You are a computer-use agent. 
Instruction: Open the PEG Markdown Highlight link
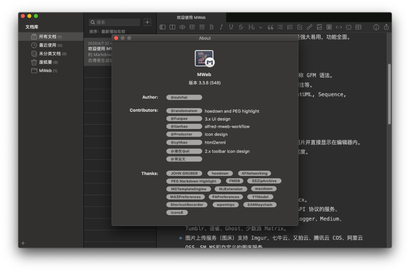[x=193, y=181]
